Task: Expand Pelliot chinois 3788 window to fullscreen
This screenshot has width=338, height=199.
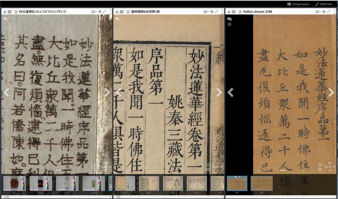Action: click(x=329, y=12)
